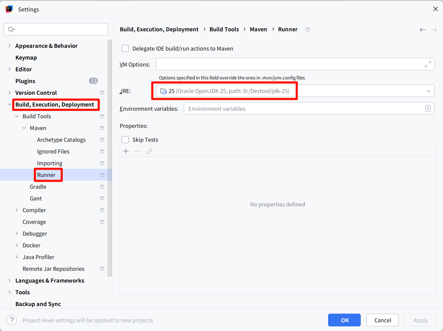443x331 pixels.
Task: Click the search magnifier icon
Action: pyautogui.click(x=11, y=29)
